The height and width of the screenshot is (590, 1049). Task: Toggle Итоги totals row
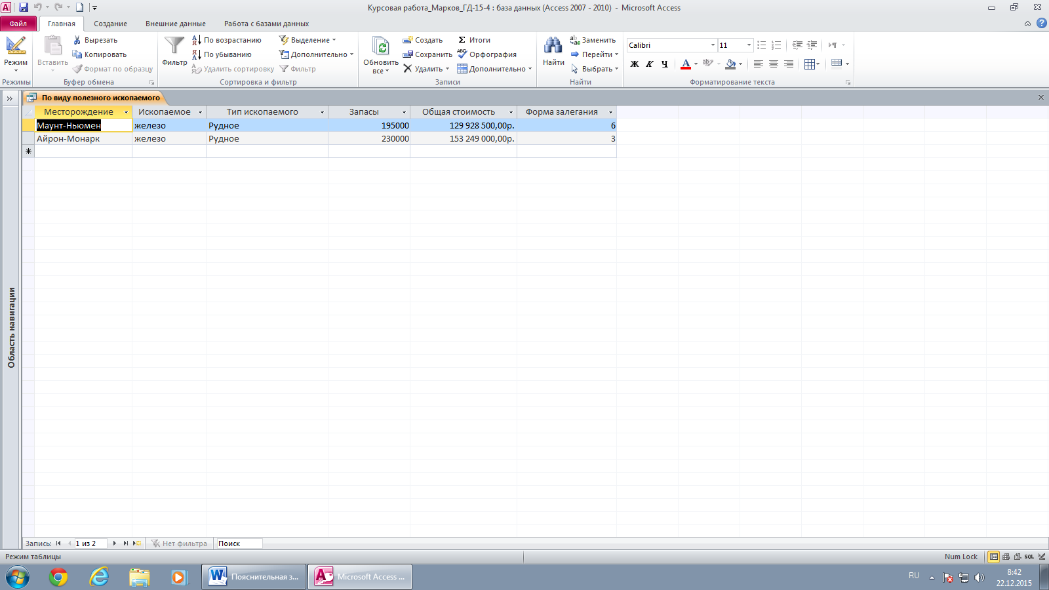[474, 40]
